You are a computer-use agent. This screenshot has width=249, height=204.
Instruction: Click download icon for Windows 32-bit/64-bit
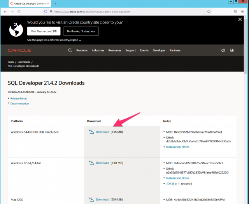(x=91, y=163)
